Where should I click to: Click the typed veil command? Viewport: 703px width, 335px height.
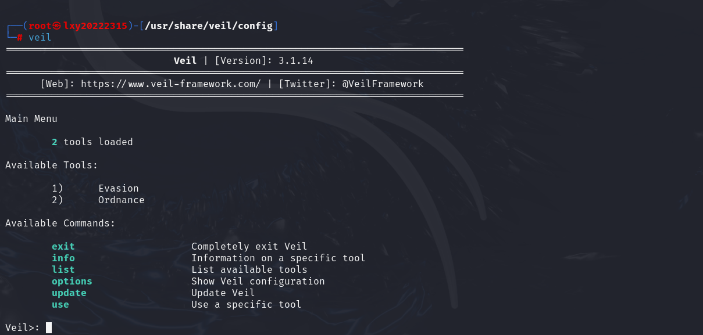tap(40, 38)
